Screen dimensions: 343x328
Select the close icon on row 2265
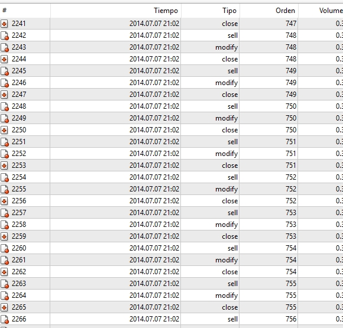click(x=4, y=307)
